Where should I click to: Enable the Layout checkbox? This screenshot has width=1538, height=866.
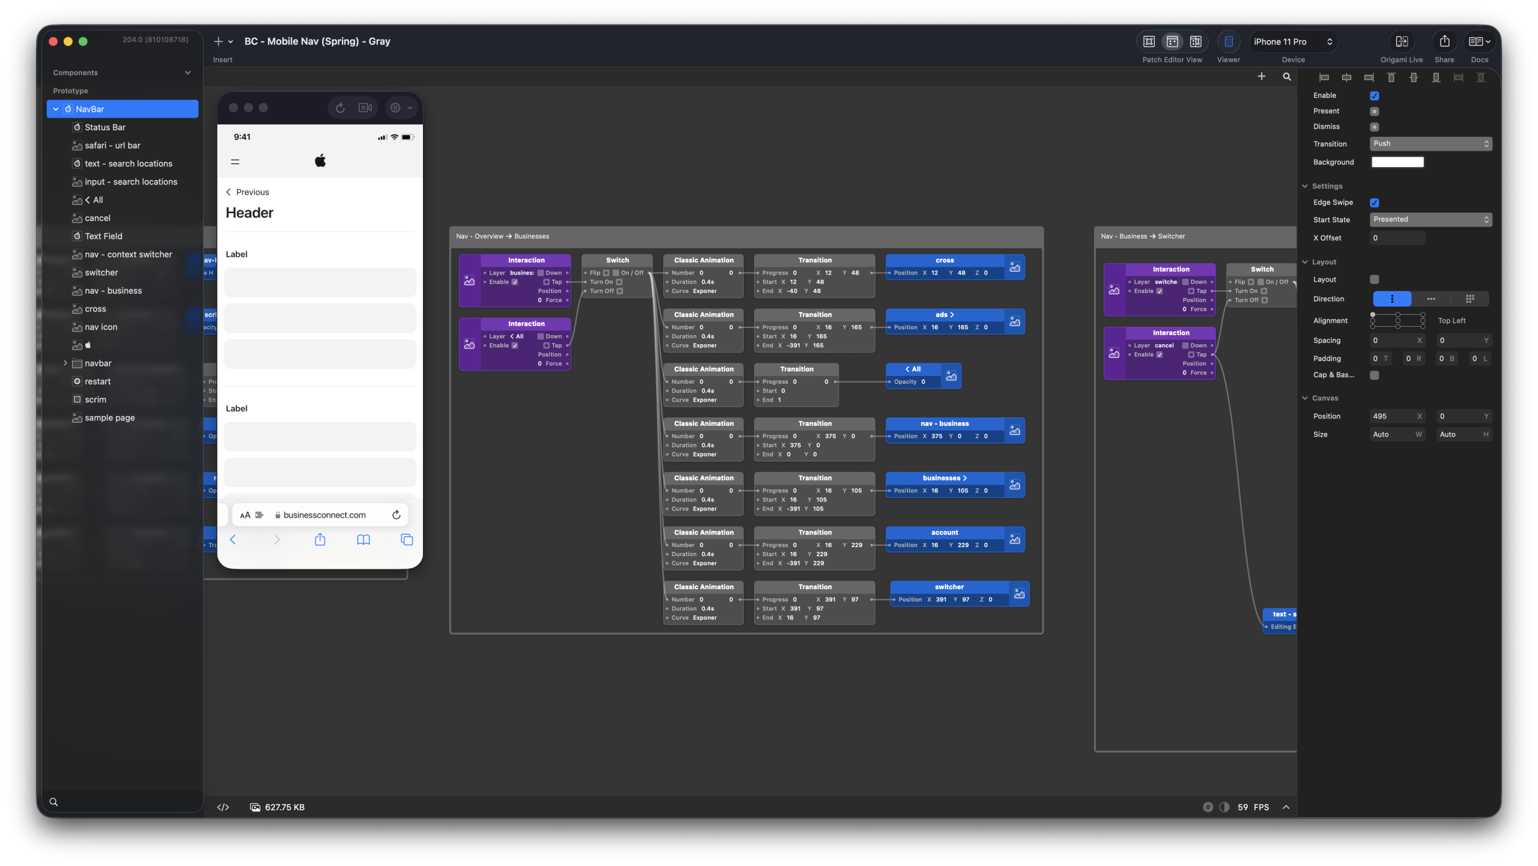(1374, 280)
